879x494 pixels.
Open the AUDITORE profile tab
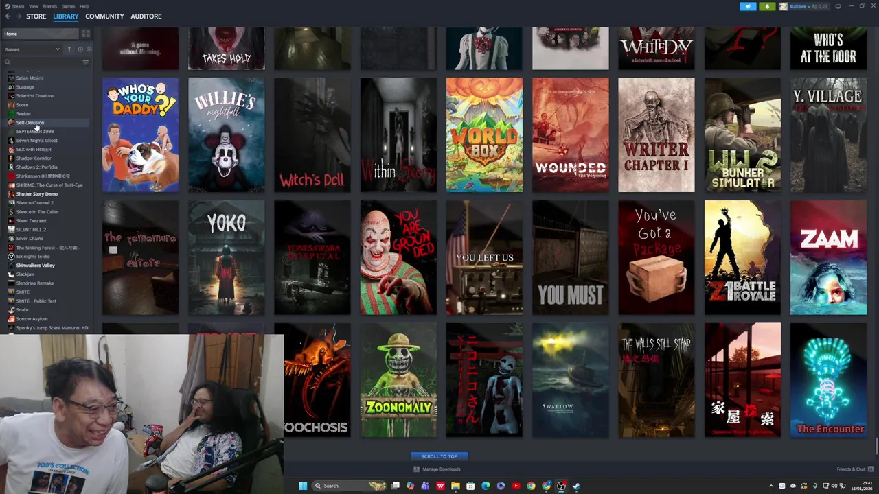pos(146,16)
